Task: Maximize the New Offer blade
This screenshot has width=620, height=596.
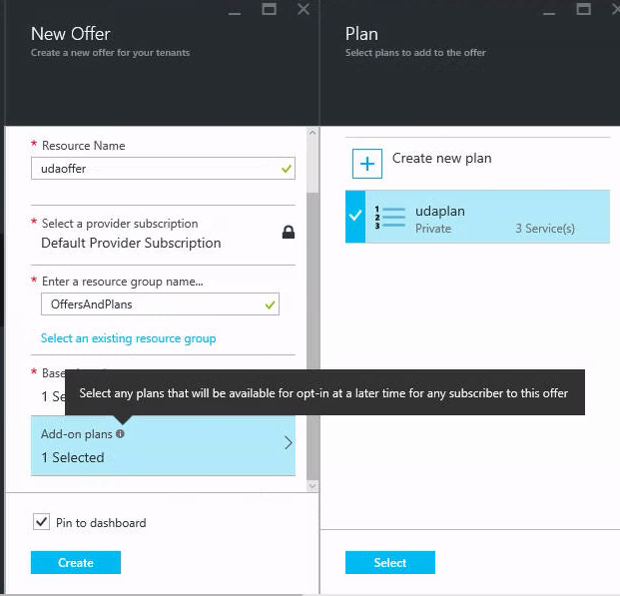Action: 269,9
